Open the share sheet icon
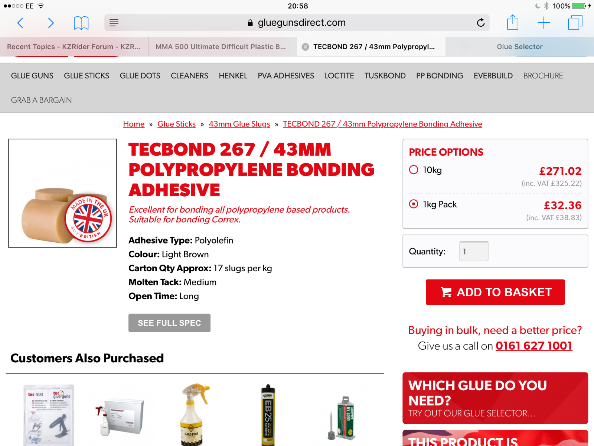This screenshot has height=446, width=594. pyautogui.click(x=513, y=22)
